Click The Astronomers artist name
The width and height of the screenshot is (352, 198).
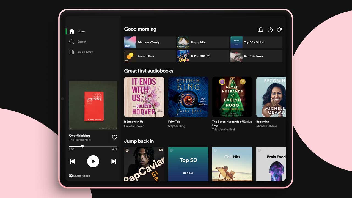click(x=80, y=140)
